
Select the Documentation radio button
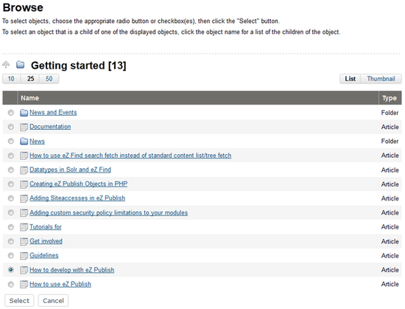coord(10,127)
